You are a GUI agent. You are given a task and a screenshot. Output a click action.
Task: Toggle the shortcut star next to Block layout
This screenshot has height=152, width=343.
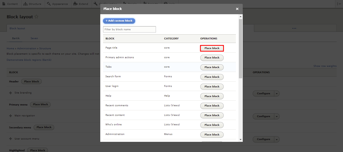[36, 17]
